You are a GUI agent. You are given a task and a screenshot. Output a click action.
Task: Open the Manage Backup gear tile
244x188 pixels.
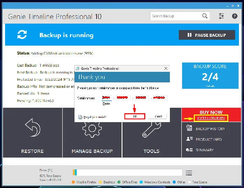pyautogui.click(x=92, y=140)
